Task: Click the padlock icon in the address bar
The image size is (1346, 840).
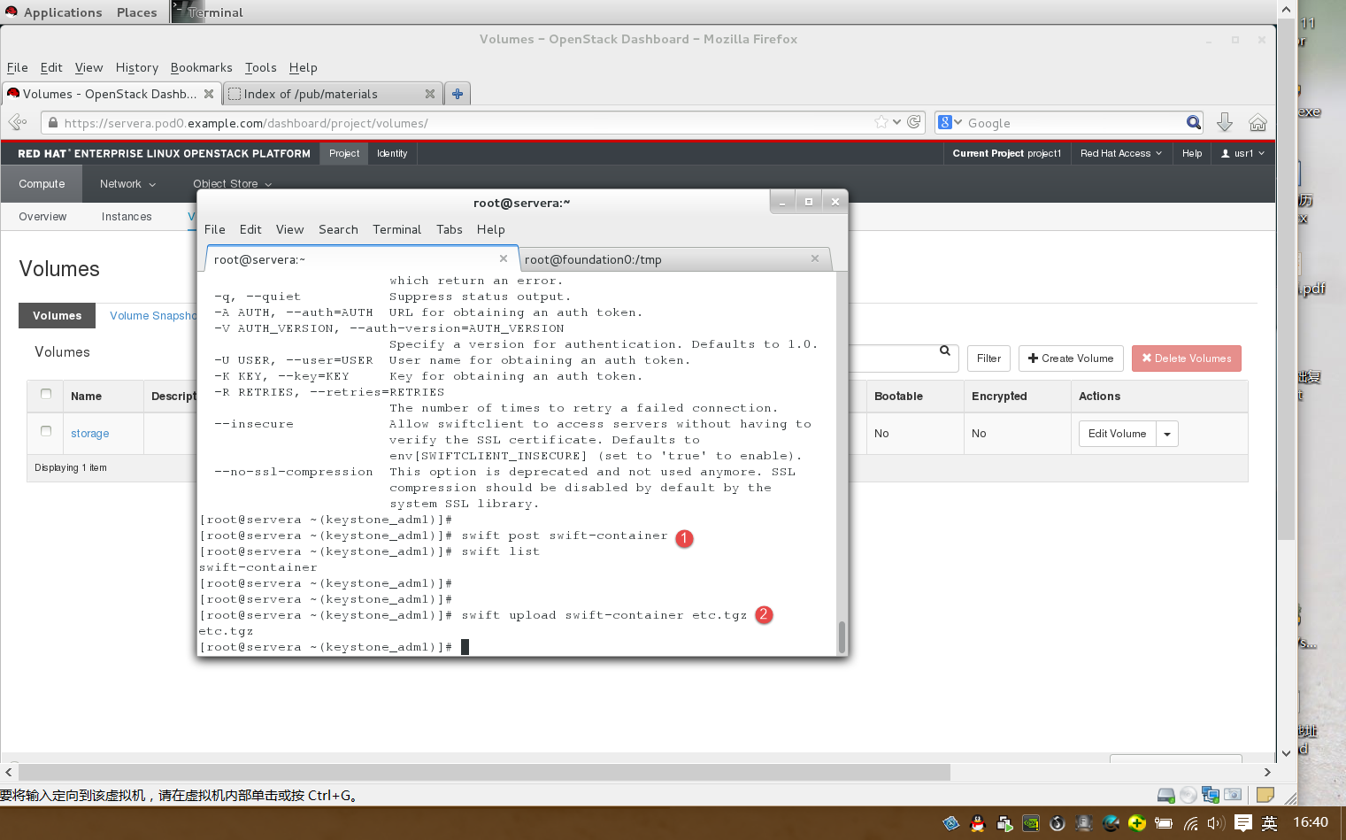Action: pyautogui.click(x=53, y=123)
